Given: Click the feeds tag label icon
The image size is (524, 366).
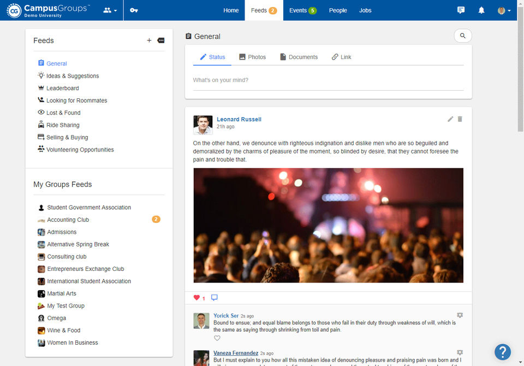Looking at the screenshot, I should click(x=161, y=40).
